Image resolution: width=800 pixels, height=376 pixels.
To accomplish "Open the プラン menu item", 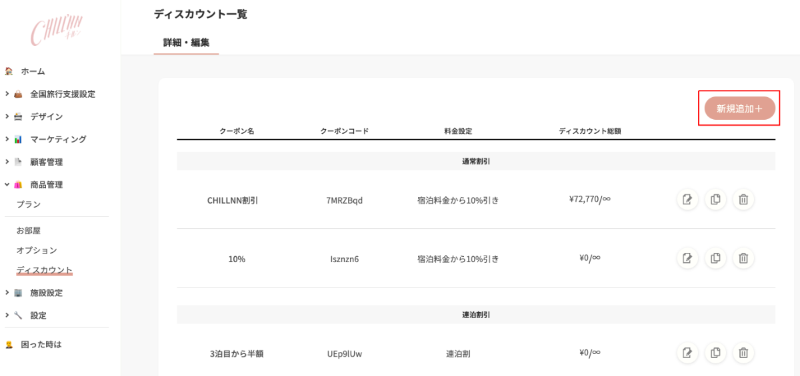I will coord(29,204).
